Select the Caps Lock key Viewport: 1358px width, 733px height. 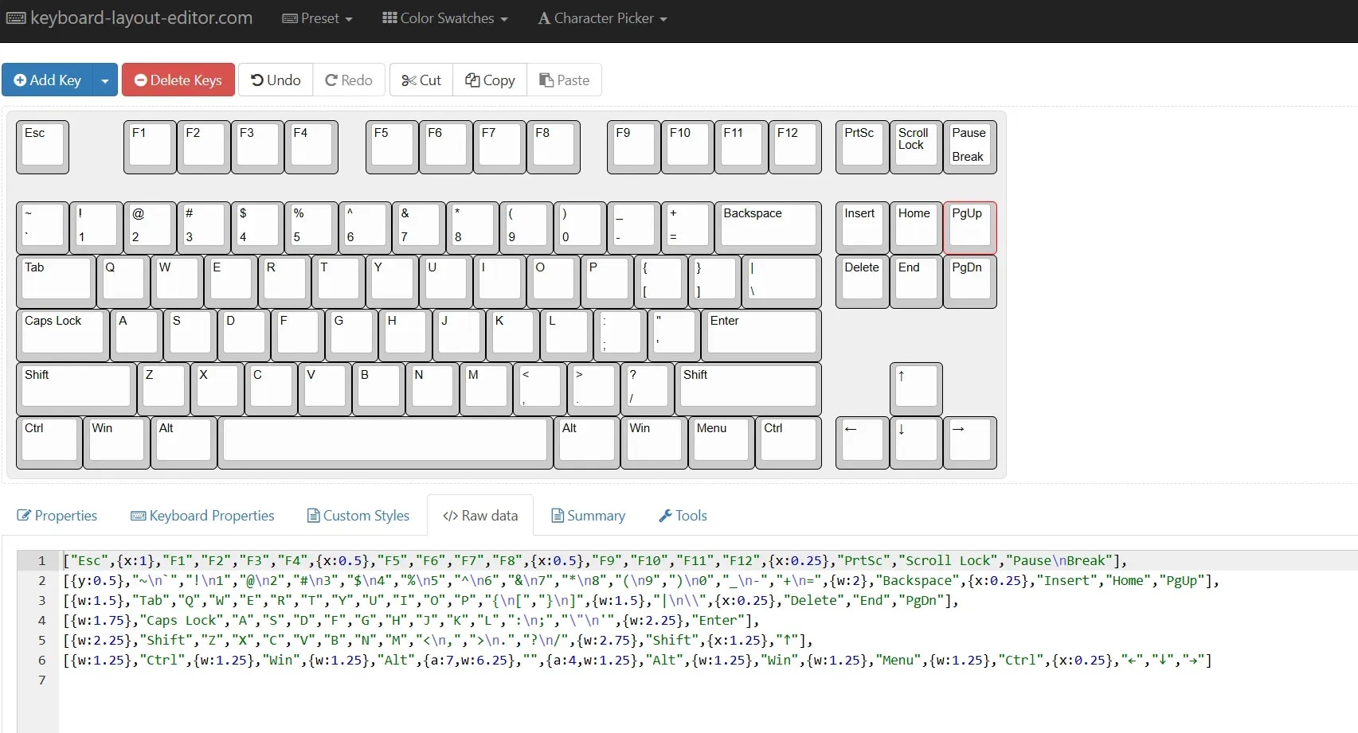[x=62, y=335]
